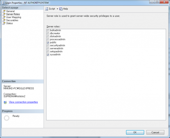Viewport: 170px width, 138px height.
Task: Switch to the Status page
Action: pyautogui.click(x=10, y=24)
